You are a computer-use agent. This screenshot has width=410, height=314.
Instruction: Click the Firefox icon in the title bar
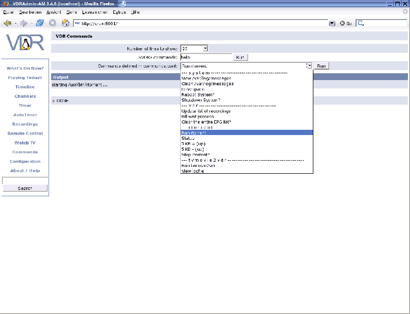(6, 4)
